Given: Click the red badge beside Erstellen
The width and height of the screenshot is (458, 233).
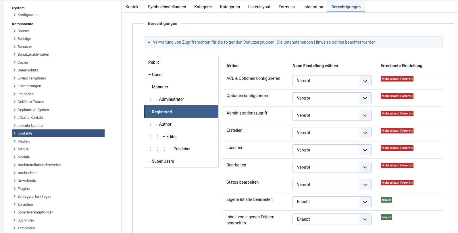Looking at the screenshot, I should click(397, 131).
